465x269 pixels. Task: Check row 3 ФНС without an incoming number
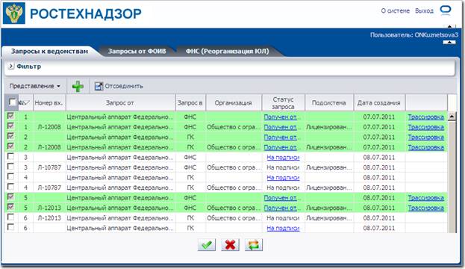tap(10, 156)
